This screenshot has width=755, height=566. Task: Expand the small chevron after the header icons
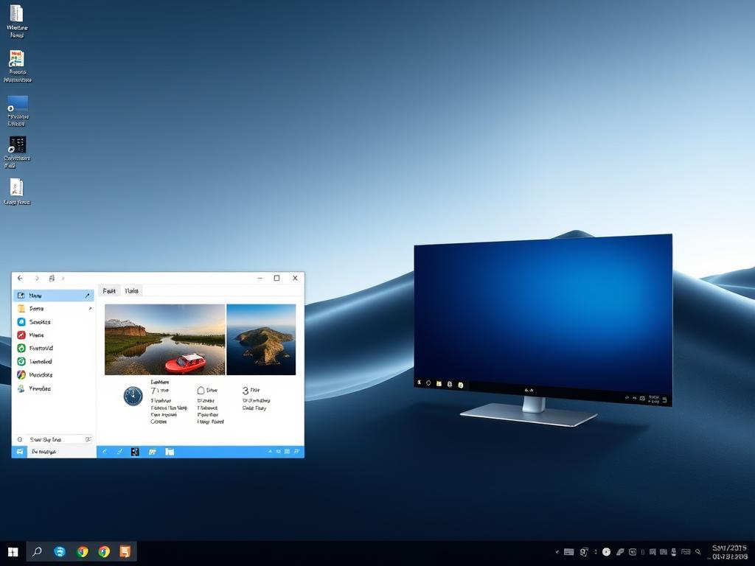[63, 278]
